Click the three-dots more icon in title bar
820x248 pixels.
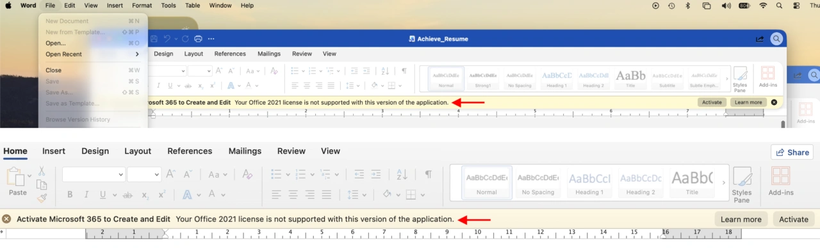pos(211,39)
